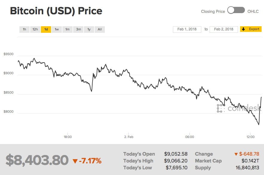Open the Feb 1, 2018 start date field
Image resolution: width=264 pixels, height=175 pixels.
click(187, 29)
